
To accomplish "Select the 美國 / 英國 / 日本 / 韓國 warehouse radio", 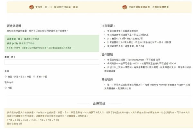I will coord(6,77).
